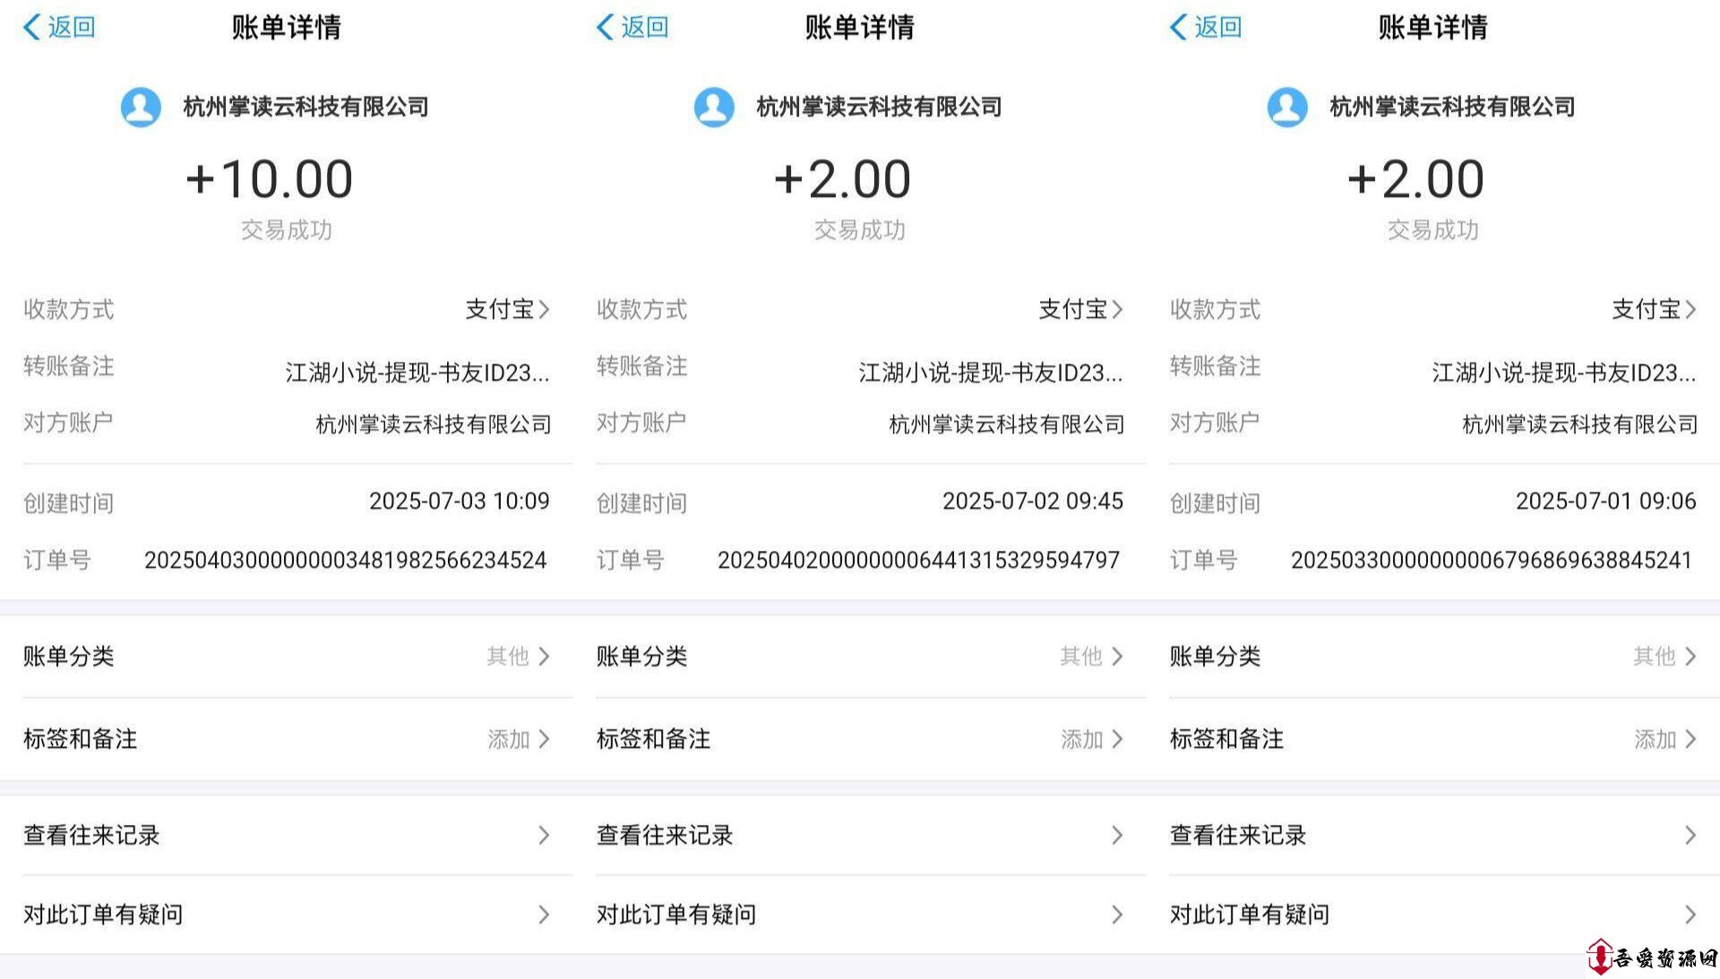Go back from the +10.00 bill detail
The height and width of the screenshot is (979, 1720).
pyautogui.click(x=59, y=27)
